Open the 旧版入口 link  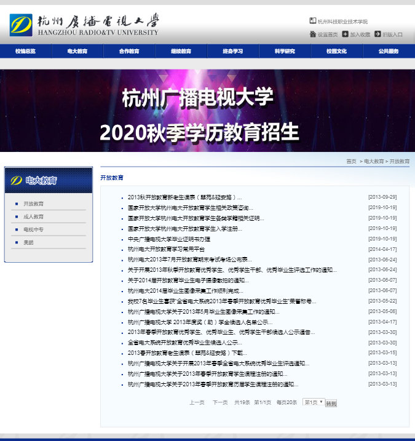tap(392, 34)
